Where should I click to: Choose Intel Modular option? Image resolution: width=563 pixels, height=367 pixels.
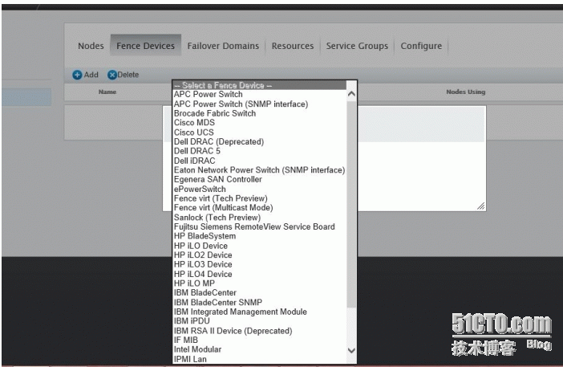[260, 349]
